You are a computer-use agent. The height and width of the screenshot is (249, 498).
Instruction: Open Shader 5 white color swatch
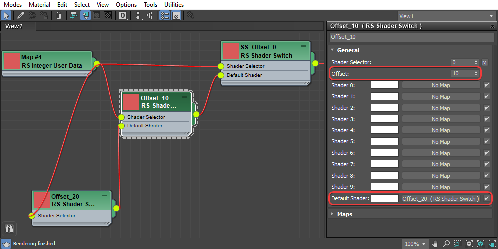385,141
